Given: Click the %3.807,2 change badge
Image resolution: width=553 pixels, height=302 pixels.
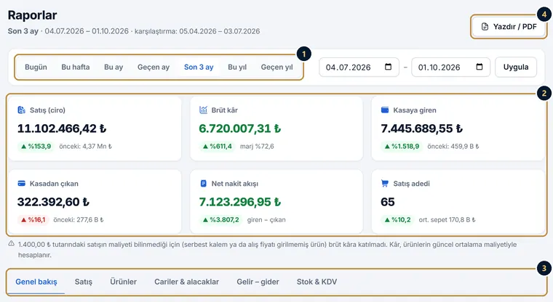Looking at the screenshot, I should click(220, 220).
